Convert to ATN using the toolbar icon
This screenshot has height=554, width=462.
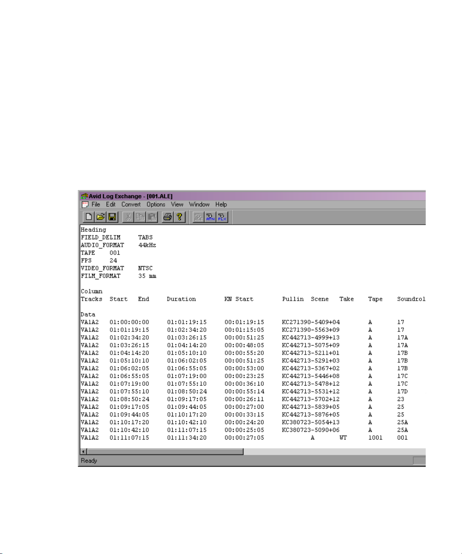(210, 217)
